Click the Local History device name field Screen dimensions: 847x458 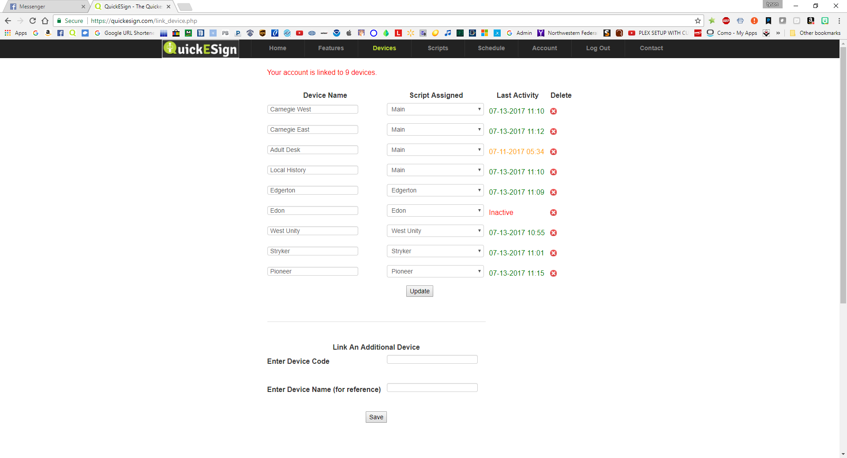312,170
